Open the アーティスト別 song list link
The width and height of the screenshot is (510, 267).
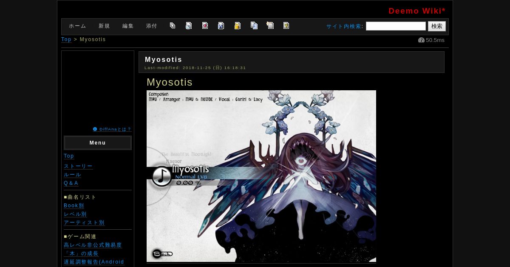click(x=84, y=222)
